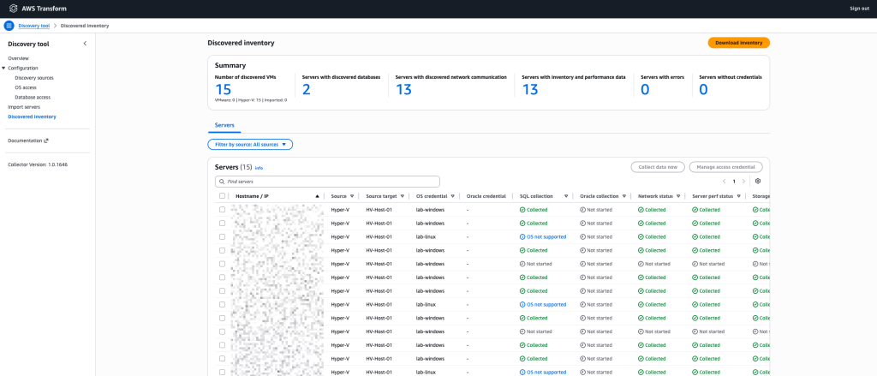Collapse the Discovery tool side panel
The width and height of the screenshot is (877, 376).
pos(85,44)
